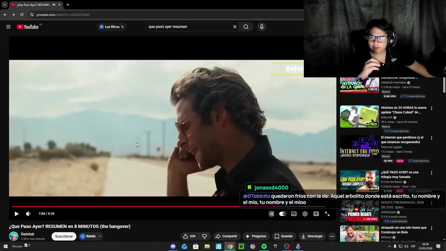View site info icon in address bar

(x=32, y=15)
